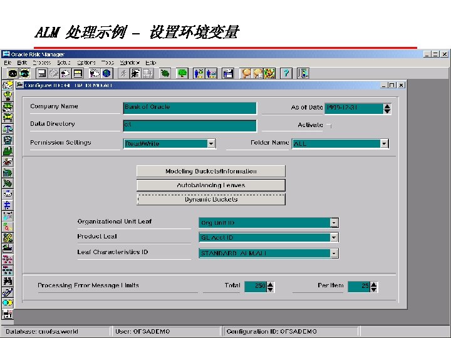This screenshot has width=451, height=338.
Task: Click the Modeling Buckets/Information button
Action: coord(211,171)
